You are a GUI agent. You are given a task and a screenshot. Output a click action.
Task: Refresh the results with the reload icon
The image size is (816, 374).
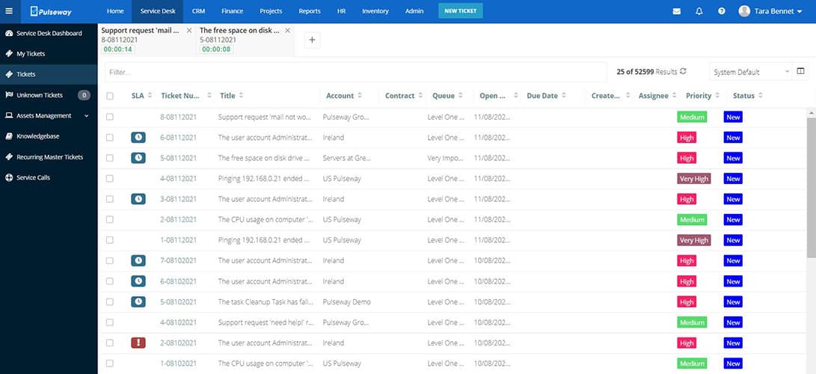684,72
